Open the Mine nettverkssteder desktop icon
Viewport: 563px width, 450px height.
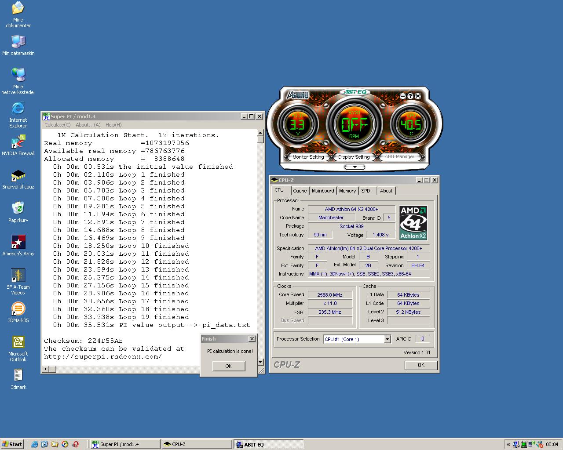tap(18, 81)
